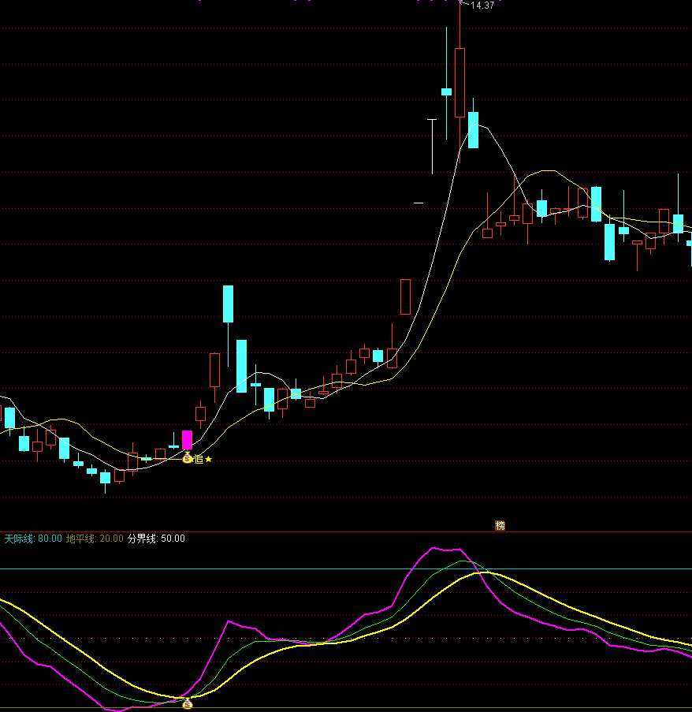Click the 天际线 80.00 indicator label

coord(33,539)
